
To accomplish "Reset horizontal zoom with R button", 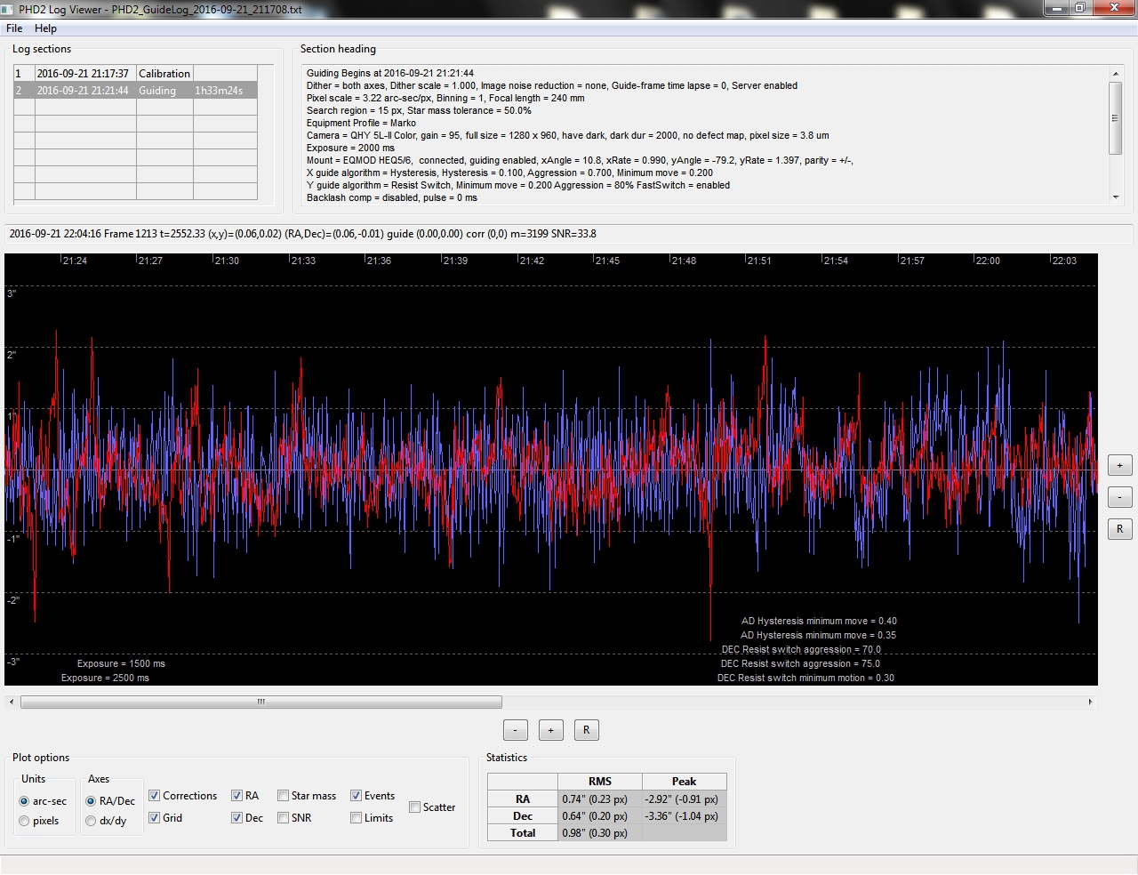I will pyautogui.click(x=586, y=730).
